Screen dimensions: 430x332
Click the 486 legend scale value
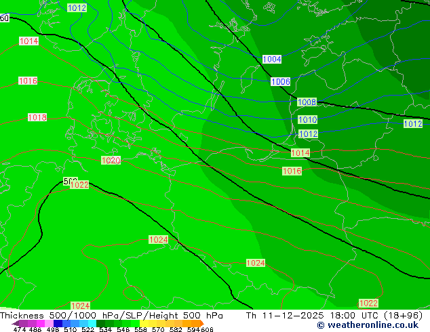tap(35, 329)
